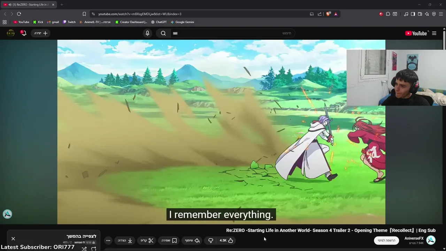Open Brave Shields lion icon
Image resolution: width=446 pixels, height=251 pixels.
click(328, 14)
